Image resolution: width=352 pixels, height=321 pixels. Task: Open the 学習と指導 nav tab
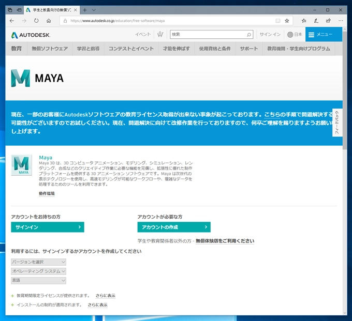[x=88, y=49]
